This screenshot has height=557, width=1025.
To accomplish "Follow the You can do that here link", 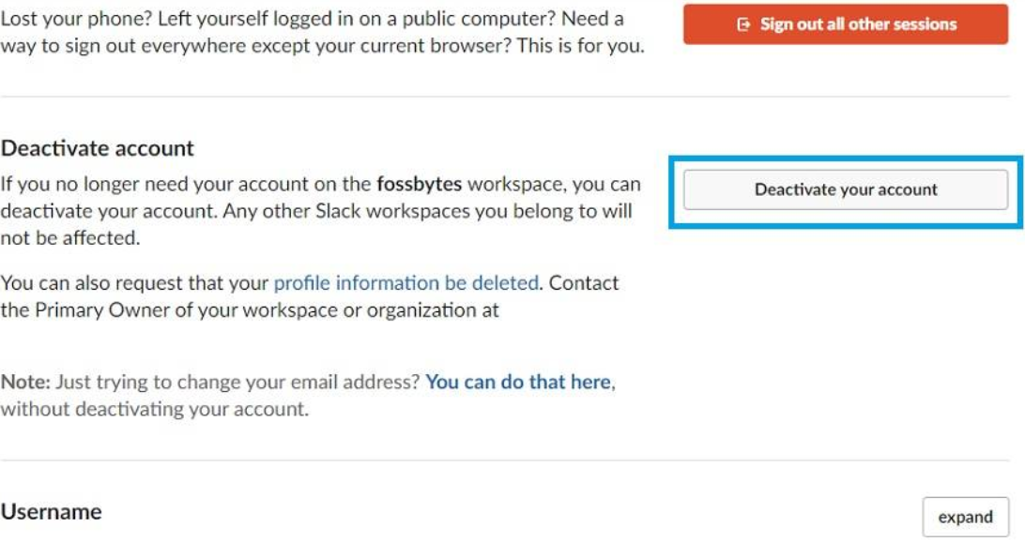I will [x=519, y=382].
